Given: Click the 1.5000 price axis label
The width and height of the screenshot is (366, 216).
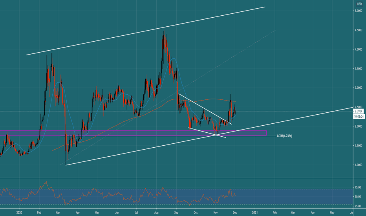Looking at the screenshot, I should point(359,145).
